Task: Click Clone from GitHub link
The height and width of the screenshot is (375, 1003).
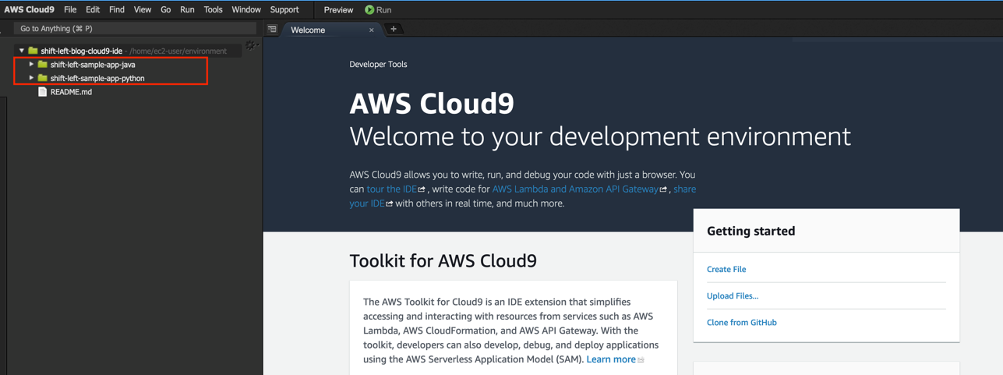Action: pyautogui.click(x=742, y=322)
